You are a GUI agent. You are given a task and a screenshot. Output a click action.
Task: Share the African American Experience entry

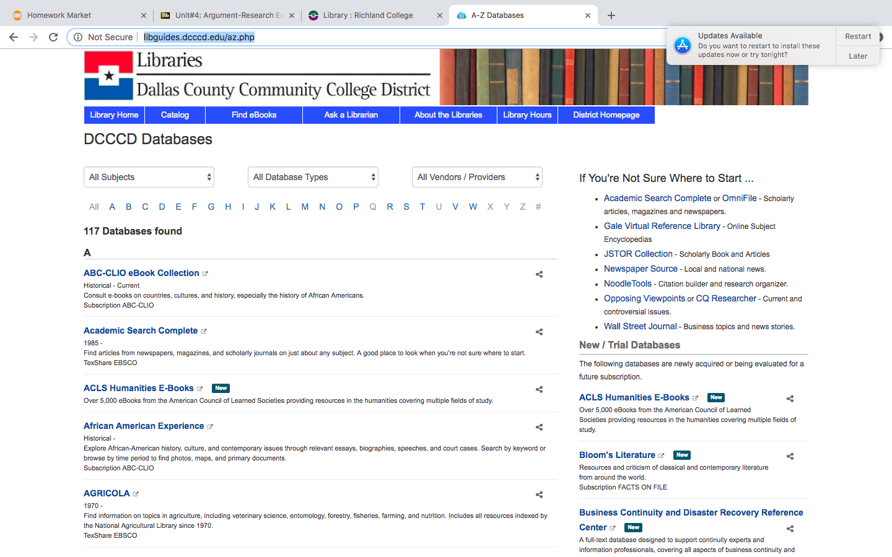[539, 427]
